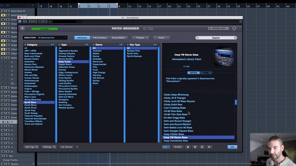Click the magnifier on Edit Tags button
This screenshot has height=166, width=296.
click(x=37, y=147)
